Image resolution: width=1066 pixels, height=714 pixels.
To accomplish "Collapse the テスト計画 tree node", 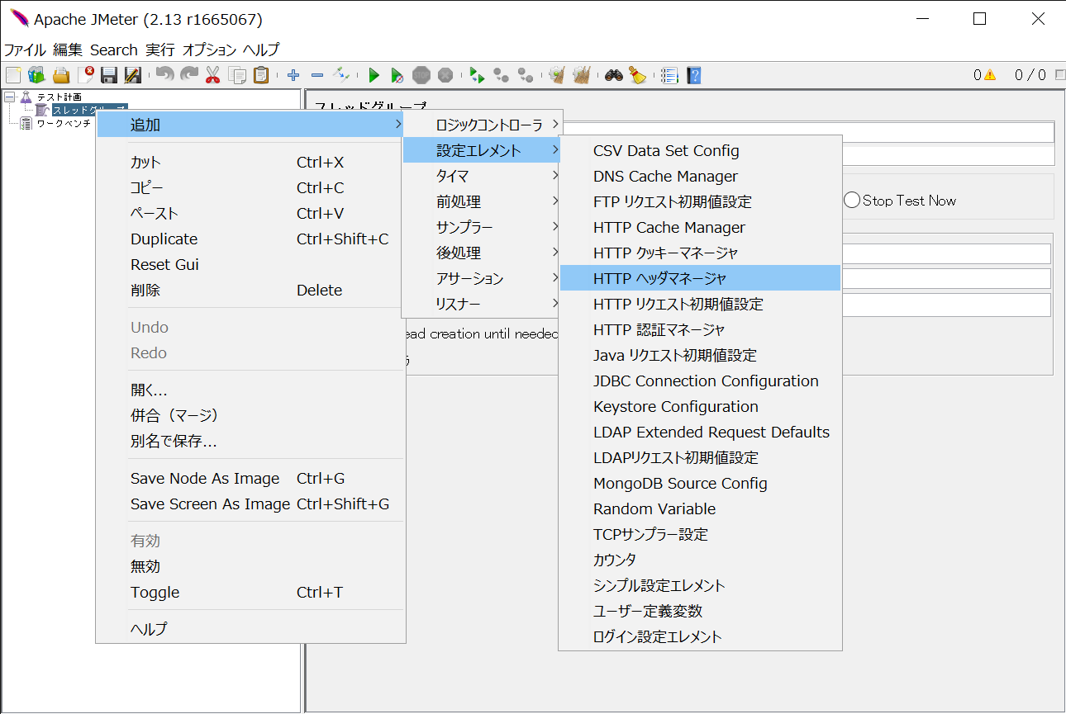I will [x=9, y=97].
